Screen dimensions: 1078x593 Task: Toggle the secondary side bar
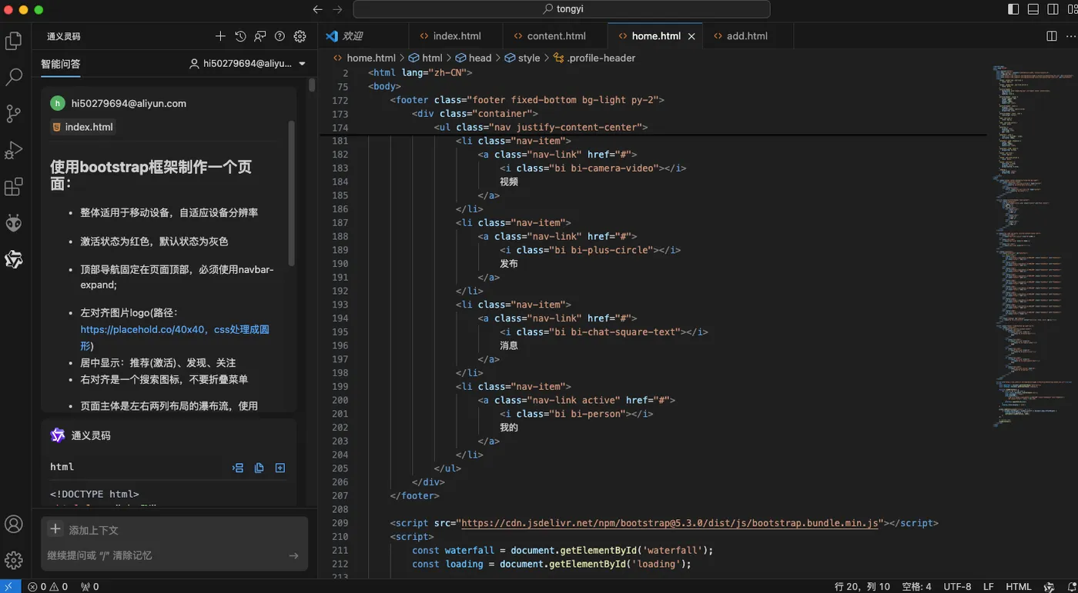click(x=1053, y=9)
